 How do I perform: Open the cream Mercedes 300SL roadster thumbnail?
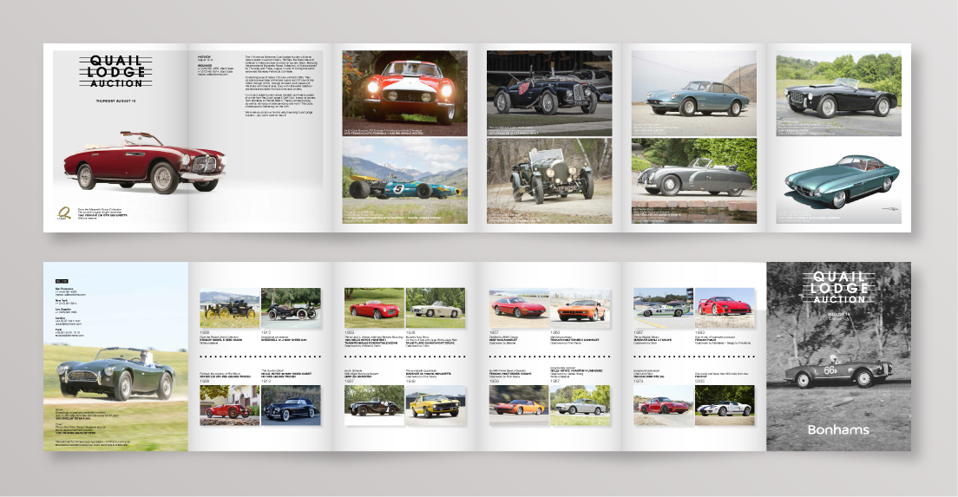(x=436, y=308)
